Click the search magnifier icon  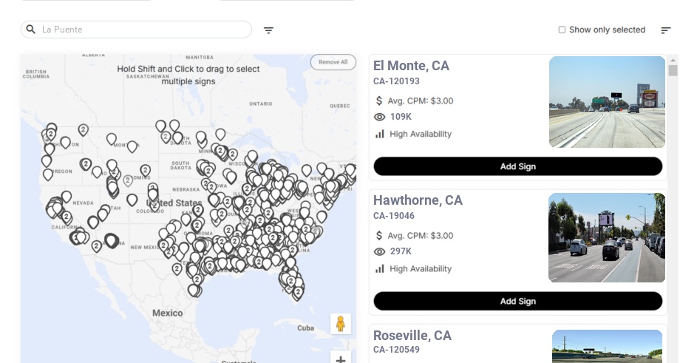tap(31, 30)
